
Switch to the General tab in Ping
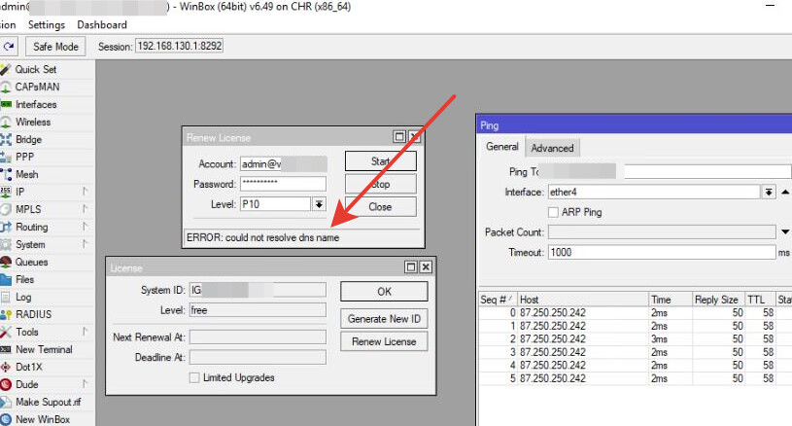tap(502, 147)
